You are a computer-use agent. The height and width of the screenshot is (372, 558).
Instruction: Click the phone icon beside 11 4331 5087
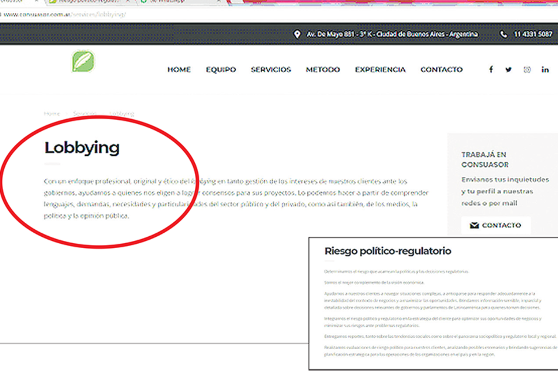point(503,34)
